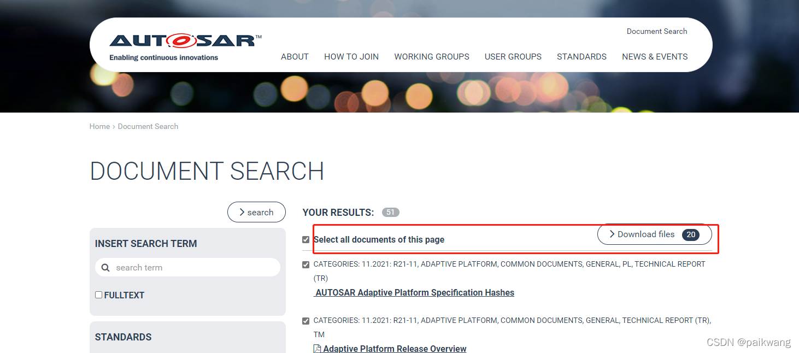Viewport: 799px width, 353px height.
Task: Go to Home via breadcrumb
Action: click(x=99, y=126)
